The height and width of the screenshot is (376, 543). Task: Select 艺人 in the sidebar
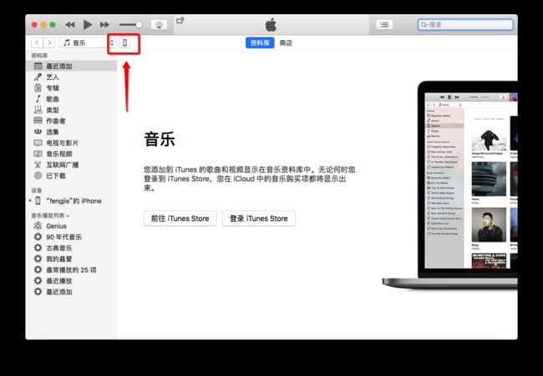[x=71, y=77]
